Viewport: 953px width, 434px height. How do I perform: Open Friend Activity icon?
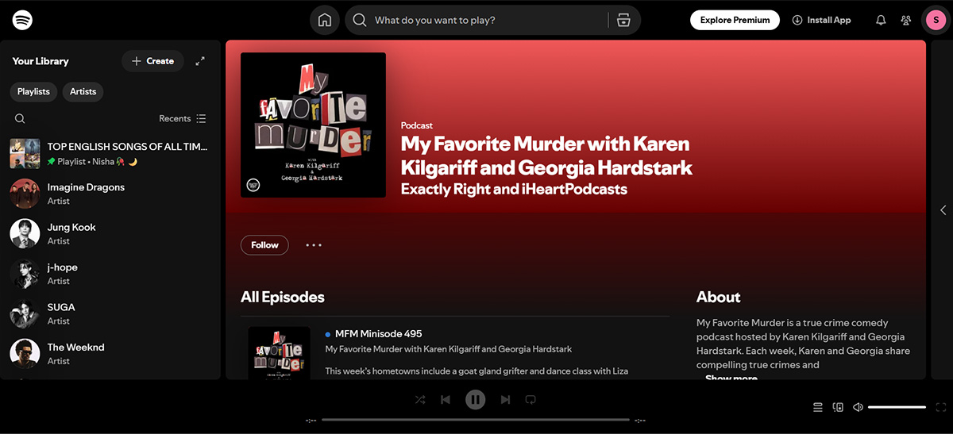906,20
